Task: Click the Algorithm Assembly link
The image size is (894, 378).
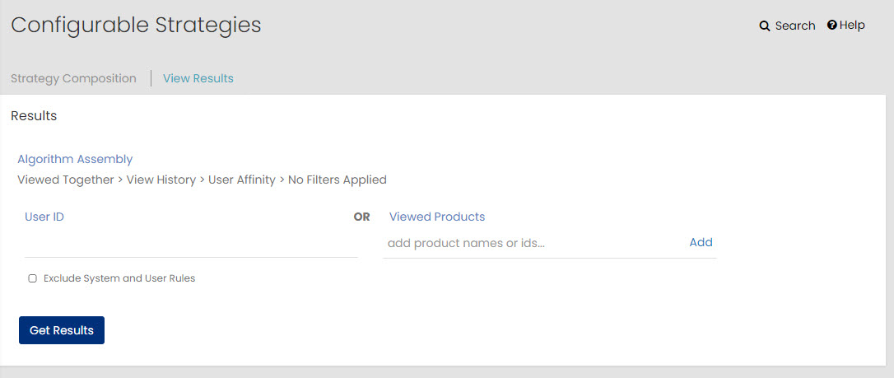Action: (x=75, y=159)
